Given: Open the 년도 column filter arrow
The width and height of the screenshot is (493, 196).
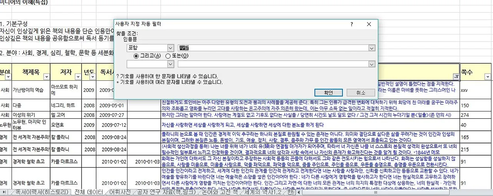Looking at the screenshot, I should (92, 77).
